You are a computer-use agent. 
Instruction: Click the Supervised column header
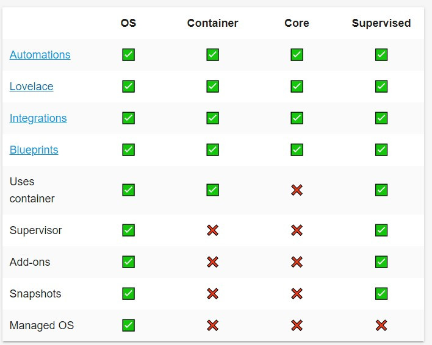click(x=381, y=23)
